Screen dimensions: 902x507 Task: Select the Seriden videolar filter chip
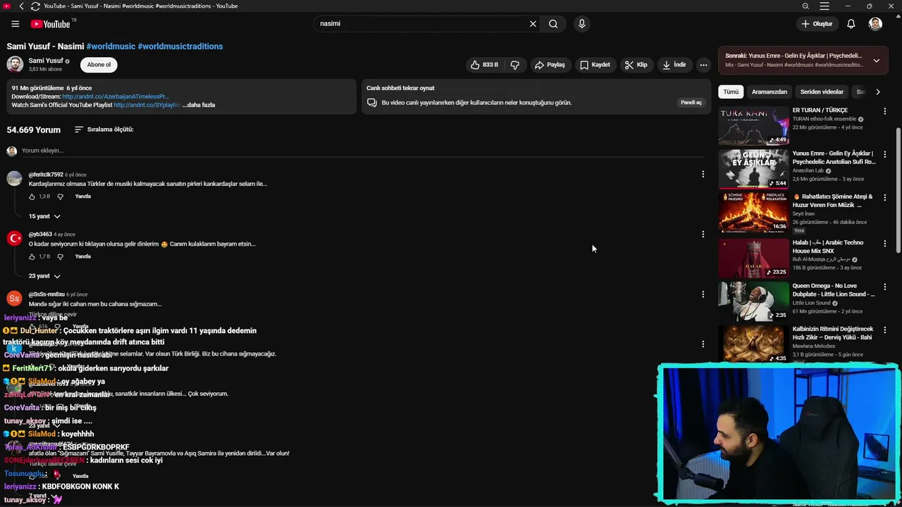(822, 92)
